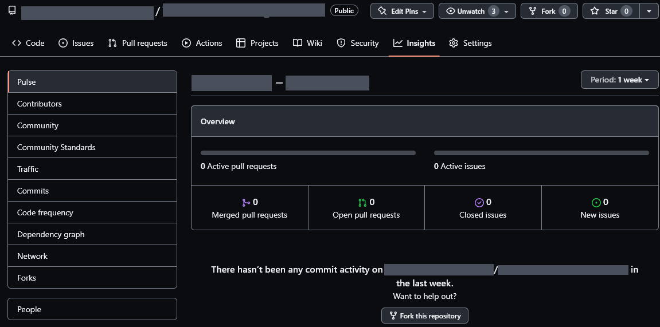Click the Active pull requests progress bar
Image resolution: width=660 pixels, height=327 pixels.
click(308, 153)
